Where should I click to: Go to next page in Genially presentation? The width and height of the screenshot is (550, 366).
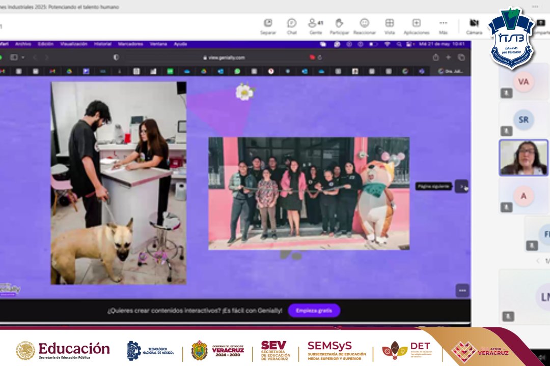[x=461, y=187]
